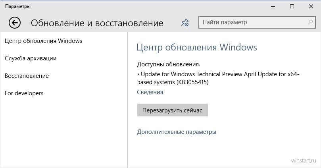This screenshot has height=168, width=321.
Task: Pin this settings page with the pin icon
Action: click(185, 23)
